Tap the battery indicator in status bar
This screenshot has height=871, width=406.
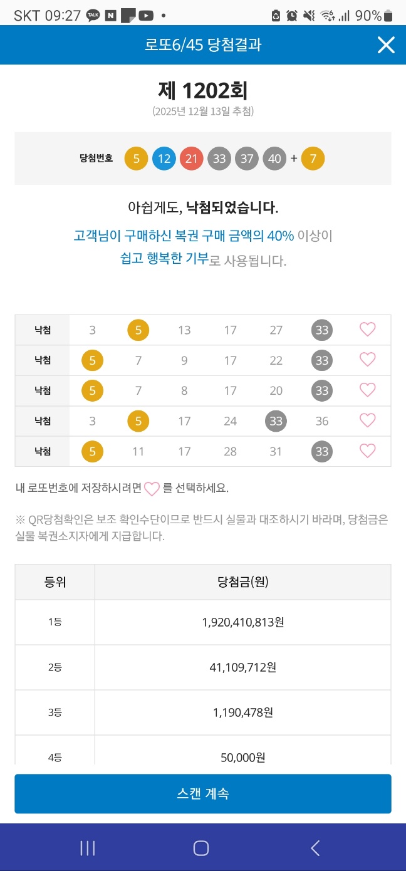[388, 16]
